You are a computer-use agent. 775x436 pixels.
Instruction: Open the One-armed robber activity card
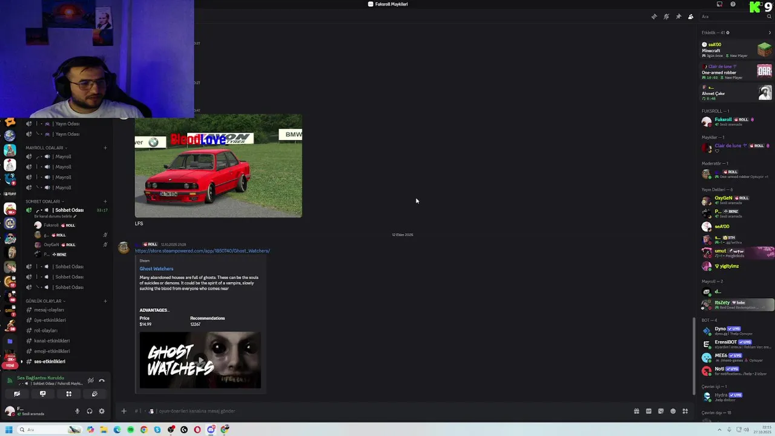(x=736, y=71)
